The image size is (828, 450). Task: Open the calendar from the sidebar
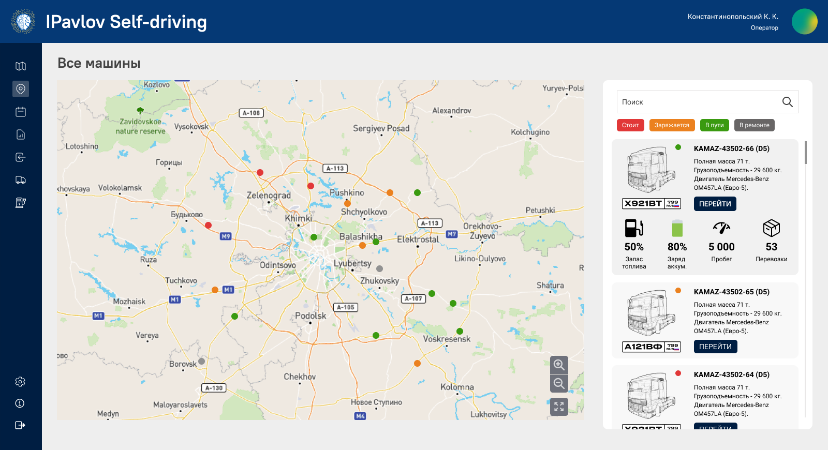[21, 112]
